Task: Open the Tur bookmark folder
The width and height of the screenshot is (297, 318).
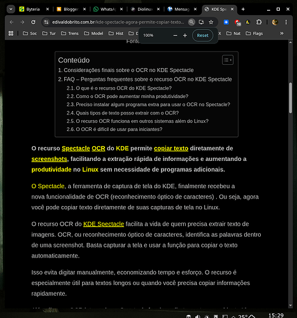Action: [49, 33]
